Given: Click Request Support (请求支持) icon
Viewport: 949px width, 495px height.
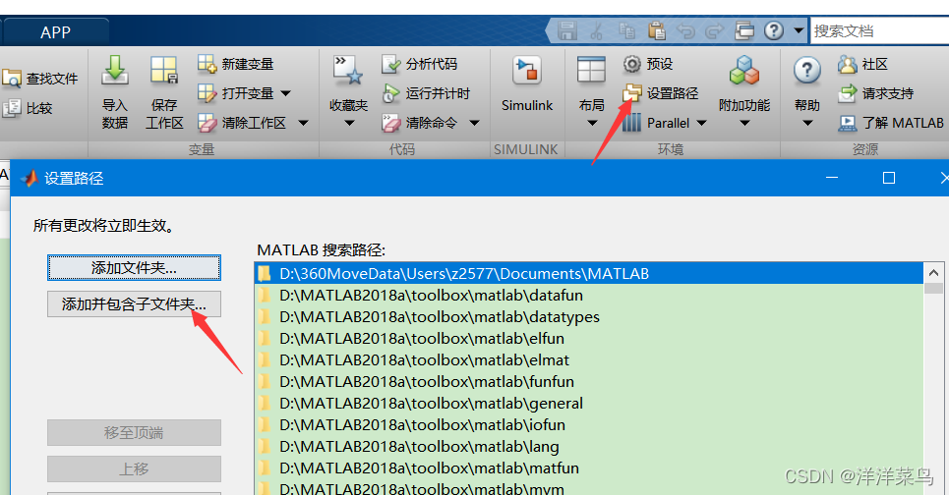Looking at the screenshot, I should 848,93.
